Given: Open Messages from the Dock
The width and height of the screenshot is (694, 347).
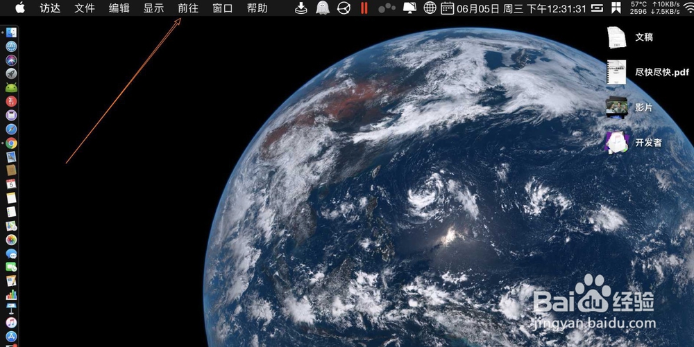Looking at the screenshot, I should tap(11, 254).
